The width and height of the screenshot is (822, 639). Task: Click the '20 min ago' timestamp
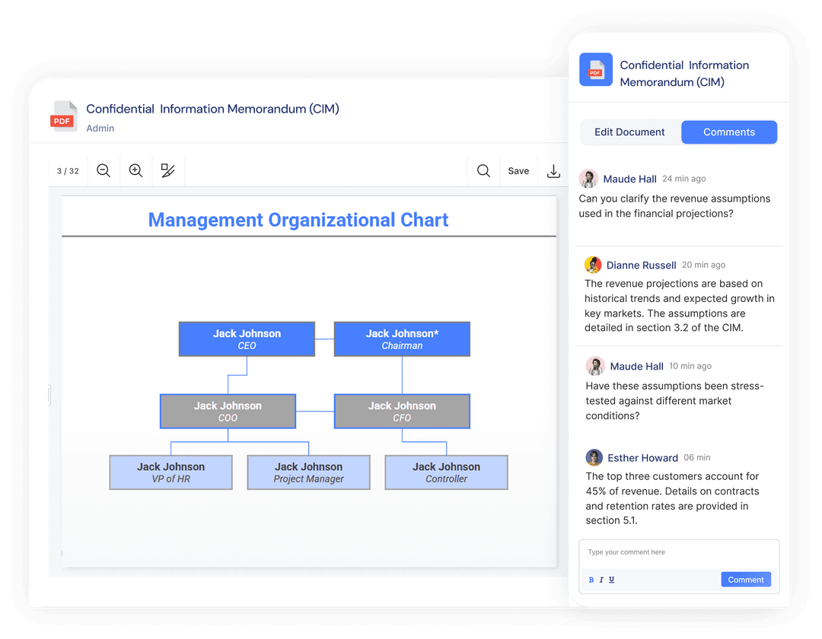(x=703, y=265)
